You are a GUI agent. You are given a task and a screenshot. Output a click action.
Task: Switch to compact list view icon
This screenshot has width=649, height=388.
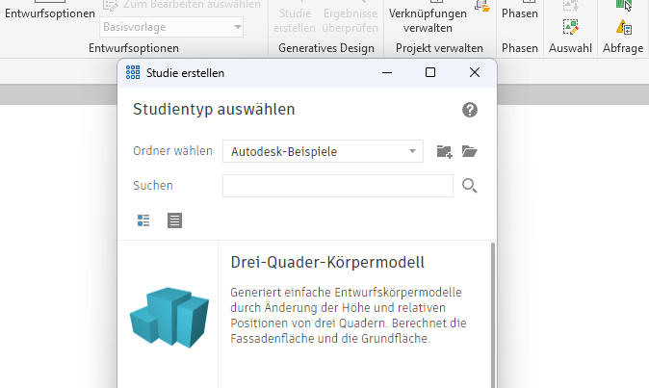(x=174, y=220)
